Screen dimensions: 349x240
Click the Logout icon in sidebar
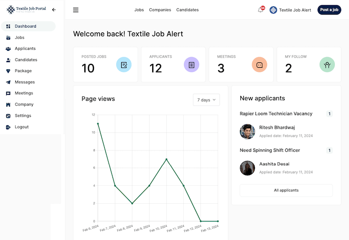tap(8, 127)
